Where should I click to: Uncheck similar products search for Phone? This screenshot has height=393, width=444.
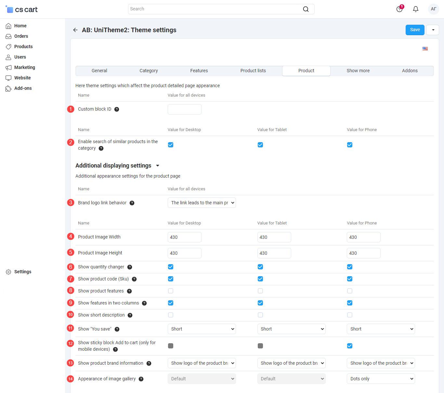point(350,145)
